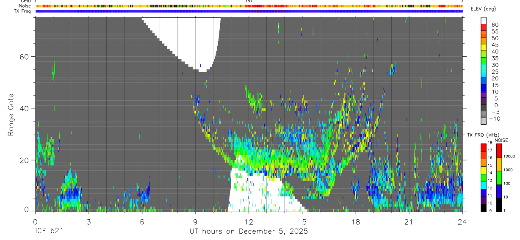Click the '18' hour mark on time axis
Image resolution: width=520 pixels, height=240 pixels.
click(356, 221)
